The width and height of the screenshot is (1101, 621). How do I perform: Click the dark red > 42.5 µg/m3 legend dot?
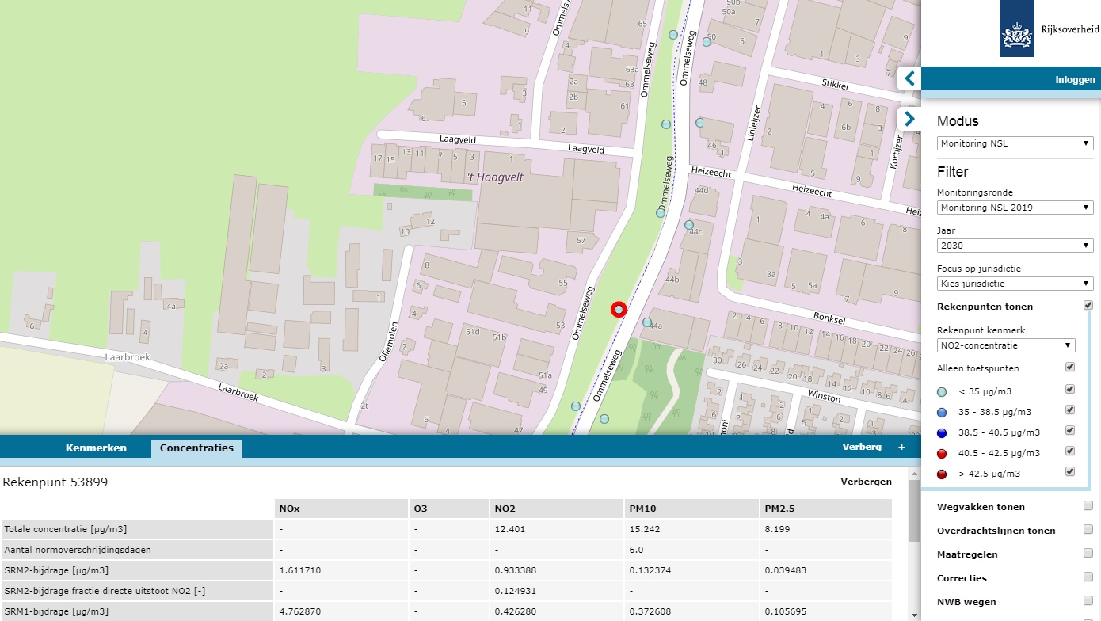point(941,474)
